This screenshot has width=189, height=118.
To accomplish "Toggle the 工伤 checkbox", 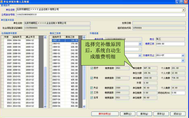I will pos(92,93).
